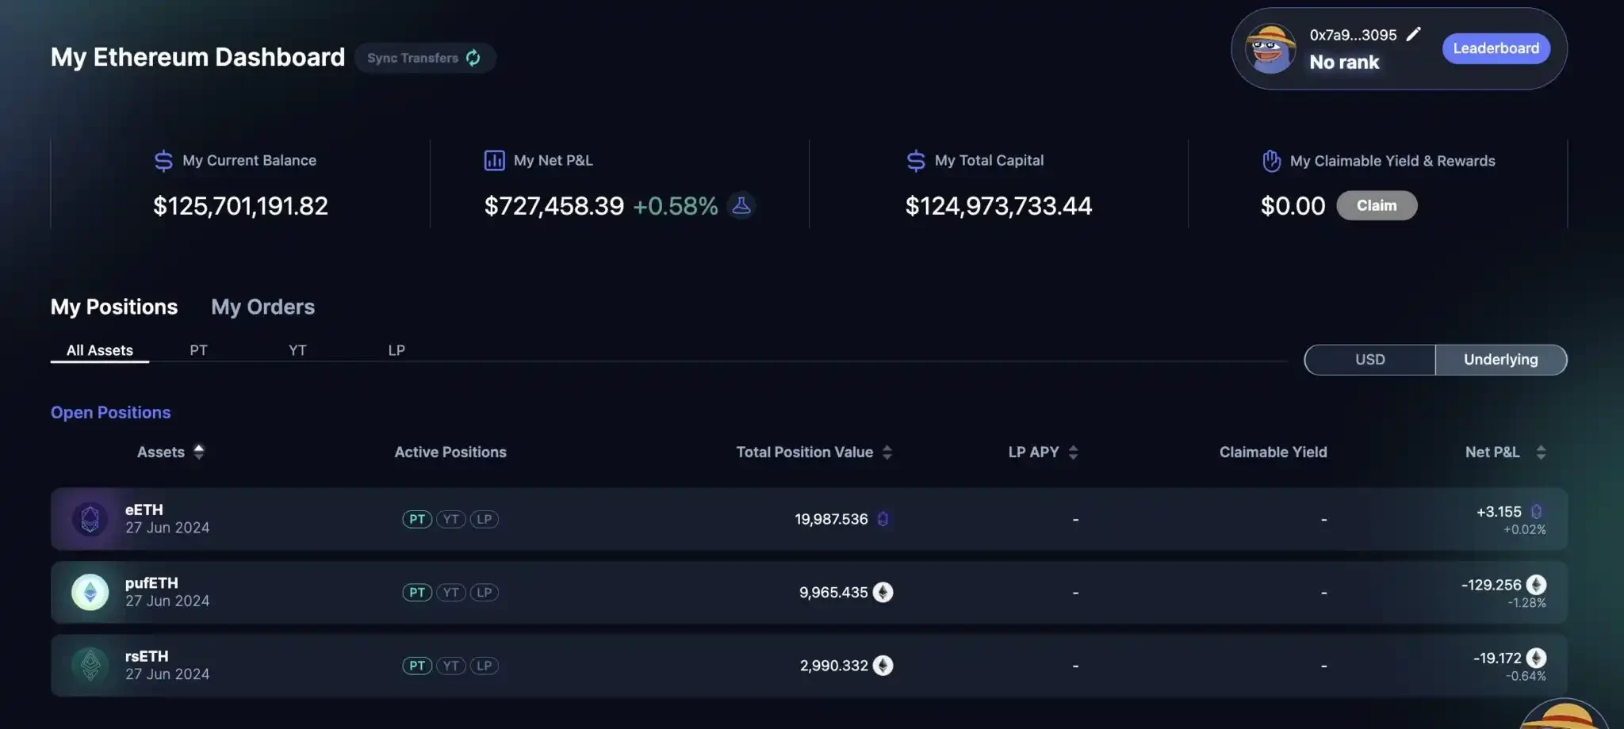Open the My Orders tab

[262, 307]
